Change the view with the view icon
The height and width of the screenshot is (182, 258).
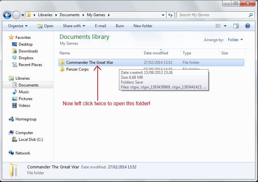(x=218, y=26)
